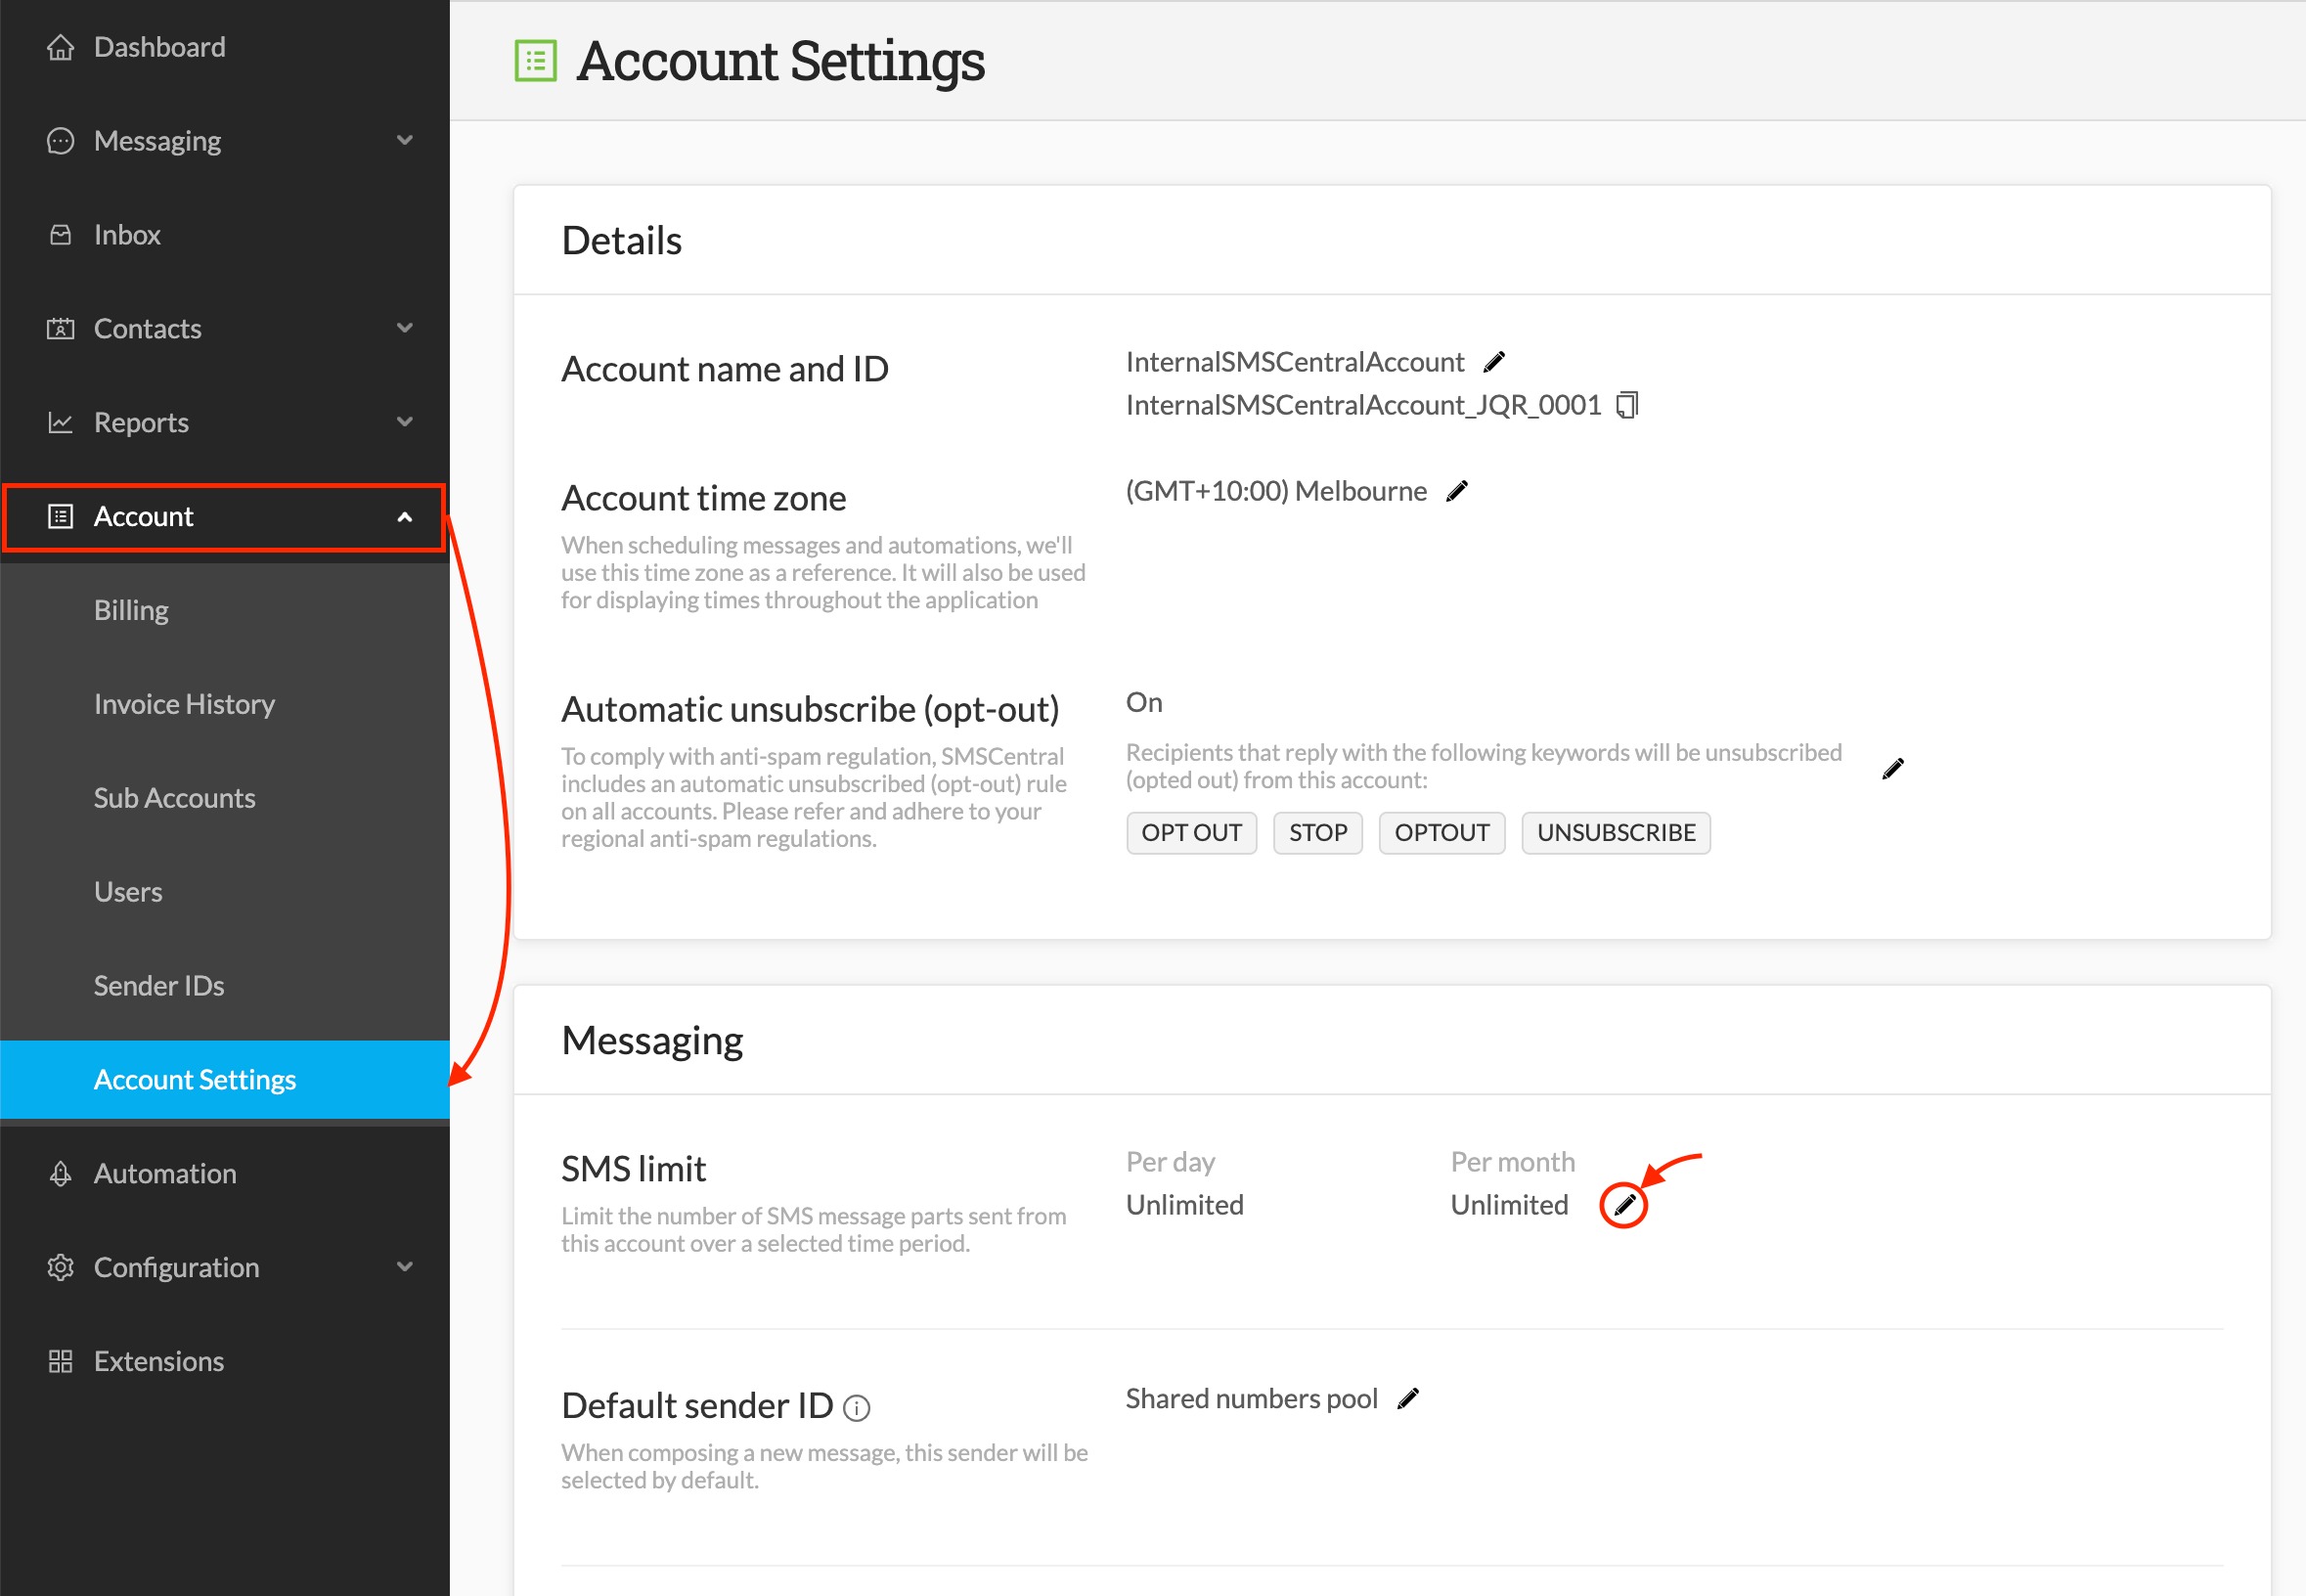Open the Inbox via its envelope icon
2306x1596 pixels.
click(x=60, y=234)
